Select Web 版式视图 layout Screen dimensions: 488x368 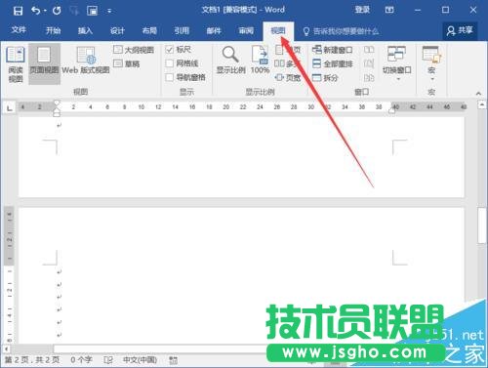point(86,61)
